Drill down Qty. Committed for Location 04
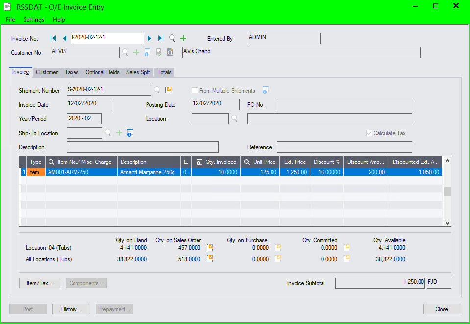Screen dimensions: 470x324 coord(346,247)
